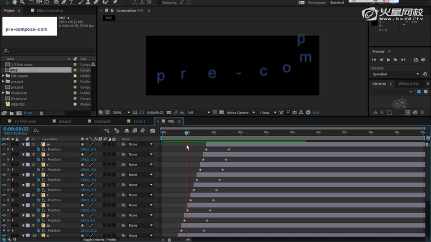Viewport: 431px width, 242px height.
Task: Select the Zoom tool in the toolbar
Action: coord(22,2)
